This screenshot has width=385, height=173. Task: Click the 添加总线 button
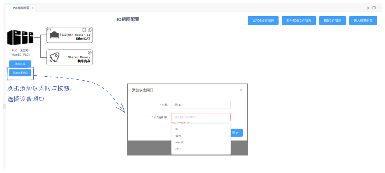tap(20, 64)
